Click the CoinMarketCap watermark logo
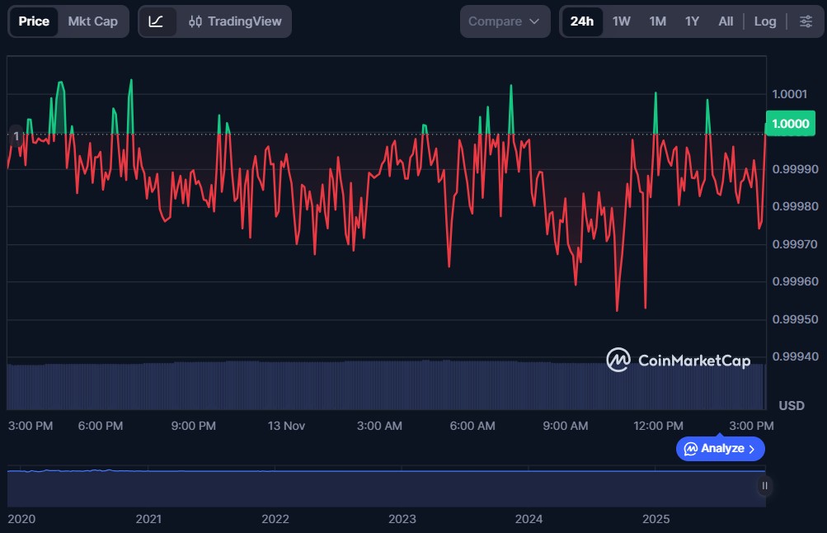 pos(679,360)
